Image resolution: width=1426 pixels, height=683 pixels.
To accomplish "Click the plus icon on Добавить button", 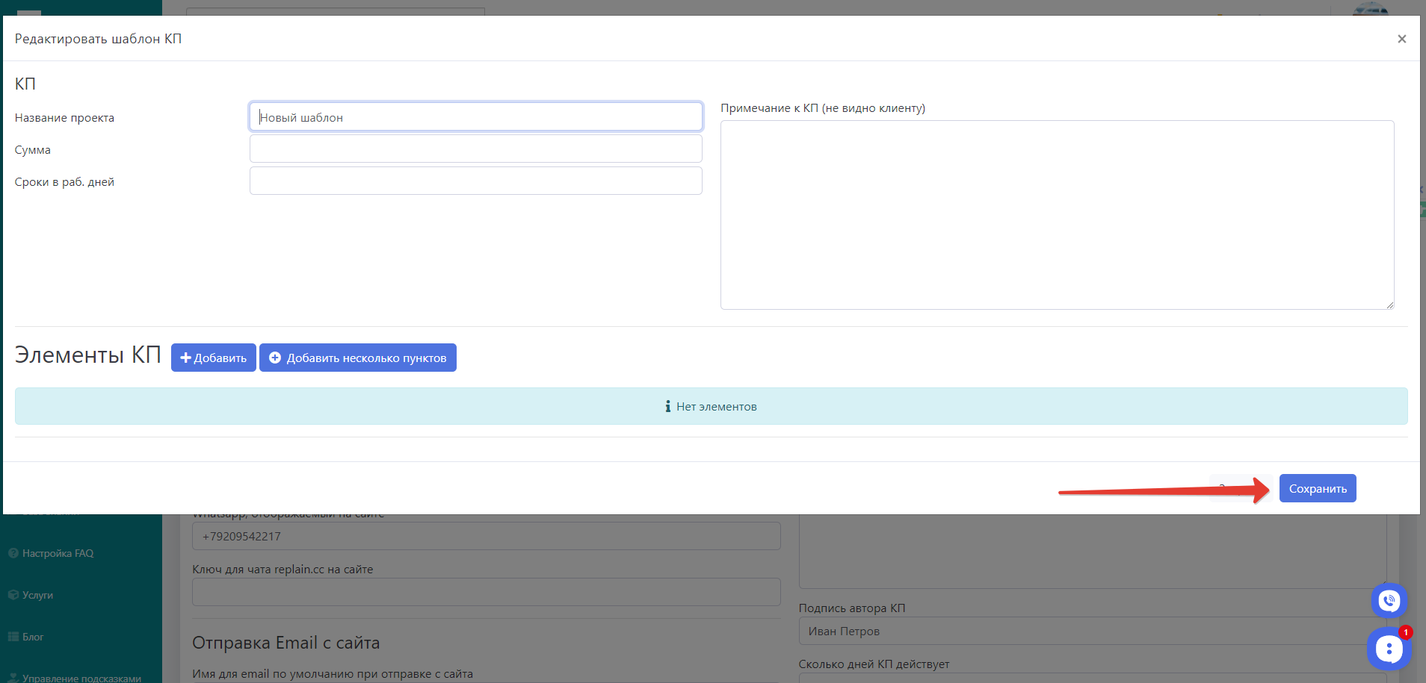I will click(185, 358).
